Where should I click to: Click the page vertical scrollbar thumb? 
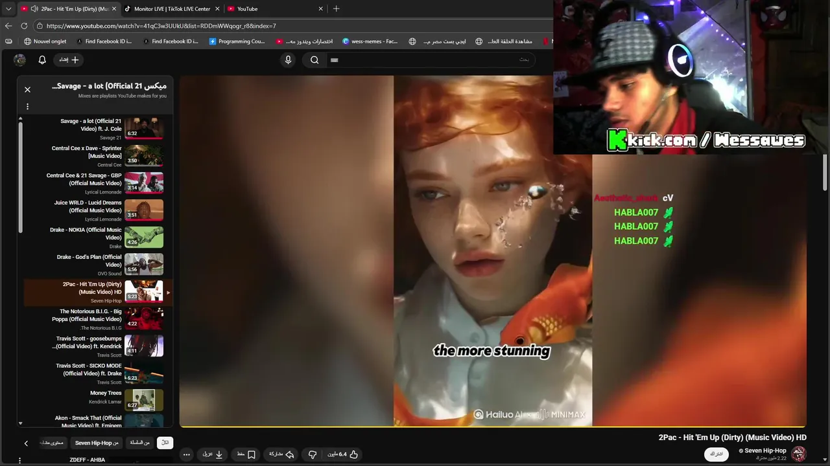(825, 172)
